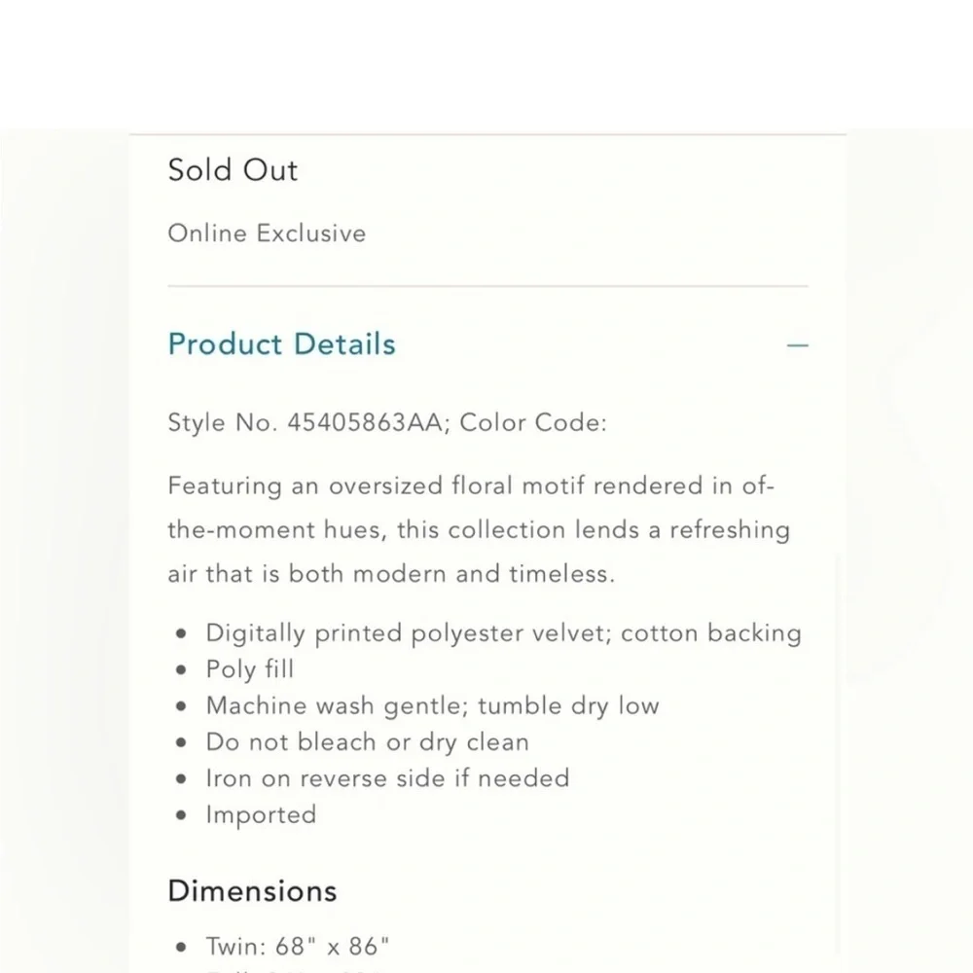Viewport: 973px width, 973px height.
Task: Click the bullet dot beside Poly fill
Action: click(x=181, y=669)
